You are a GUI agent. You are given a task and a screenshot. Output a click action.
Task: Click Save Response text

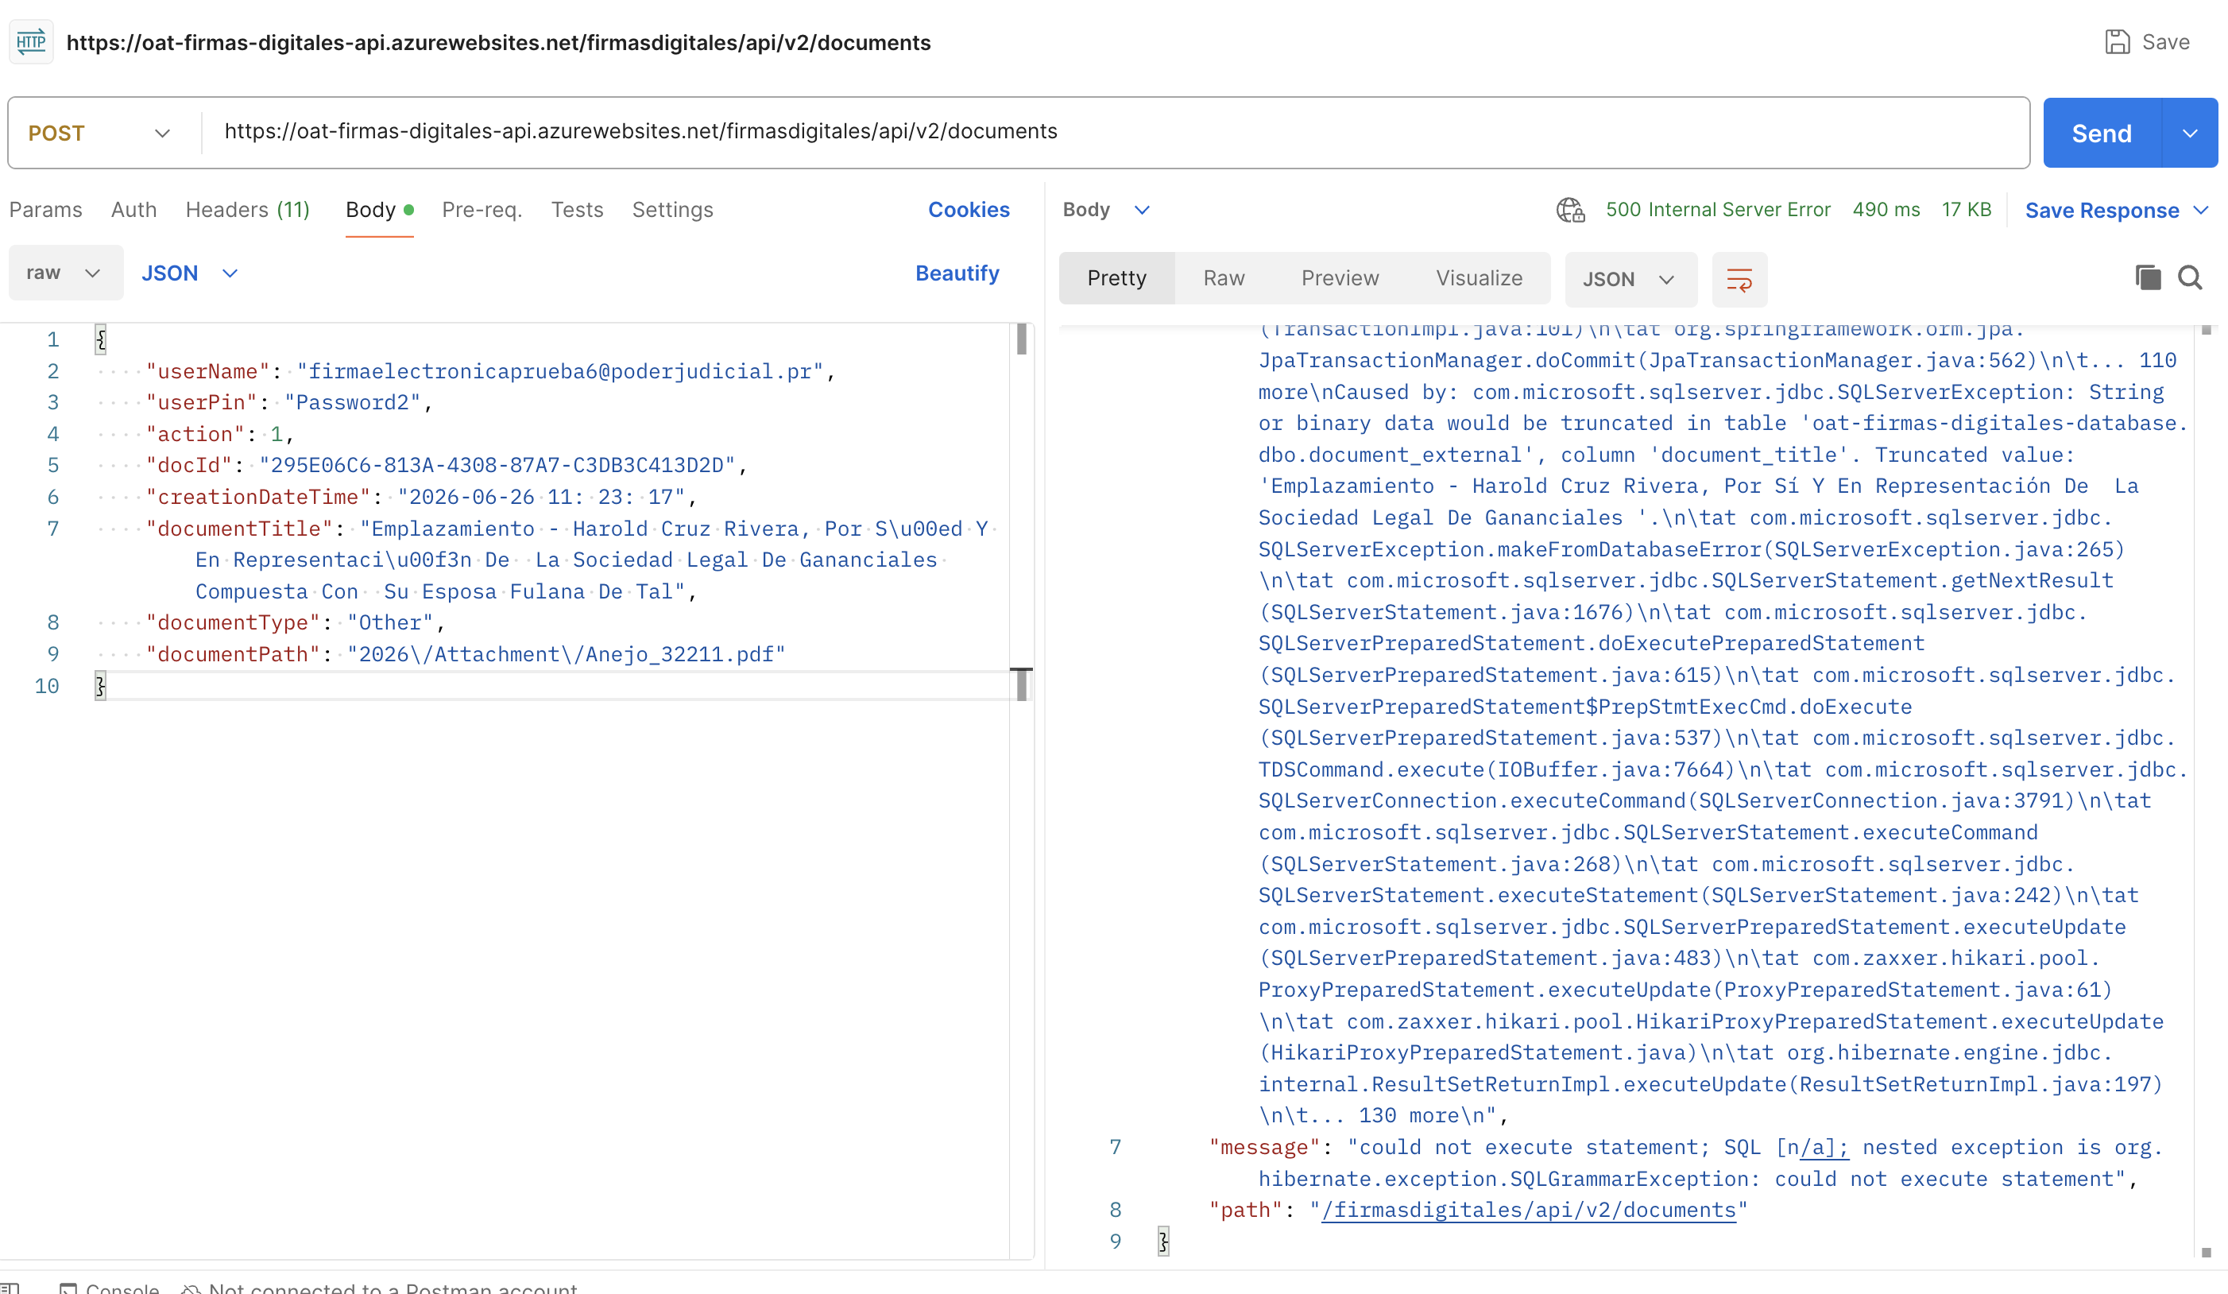click(2102, 211)
